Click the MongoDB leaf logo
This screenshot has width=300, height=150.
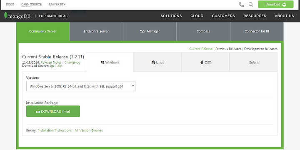[x=6, y=15]
